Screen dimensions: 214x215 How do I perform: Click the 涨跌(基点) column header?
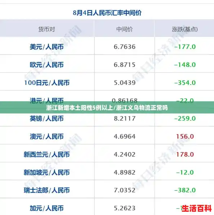coord(185,29)
